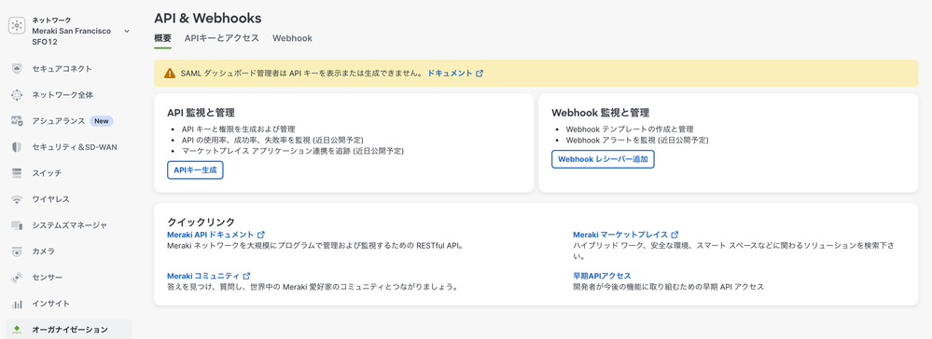Click the RESTful API description text
This screenshot has width=932, height=339.
pos(314,245)
